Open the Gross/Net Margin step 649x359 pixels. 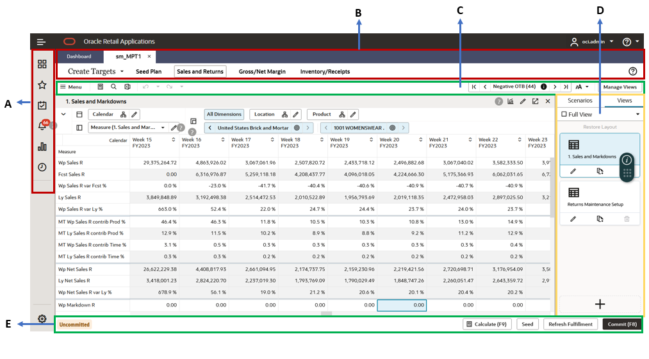(262, 72)
